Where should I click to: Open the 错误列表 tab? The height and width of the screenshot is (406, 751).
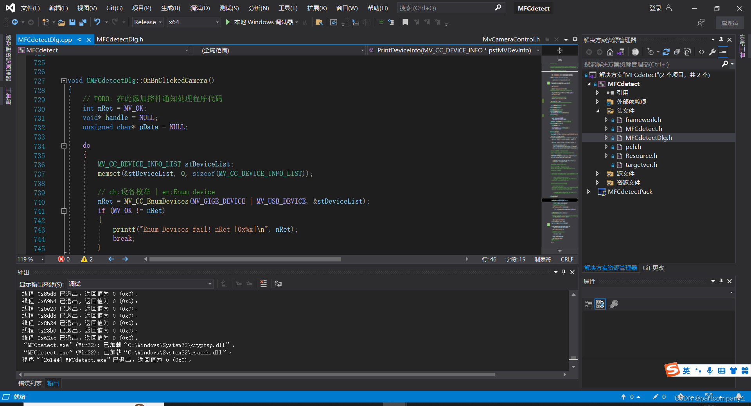pyautogui.click(x=30, y=383)
